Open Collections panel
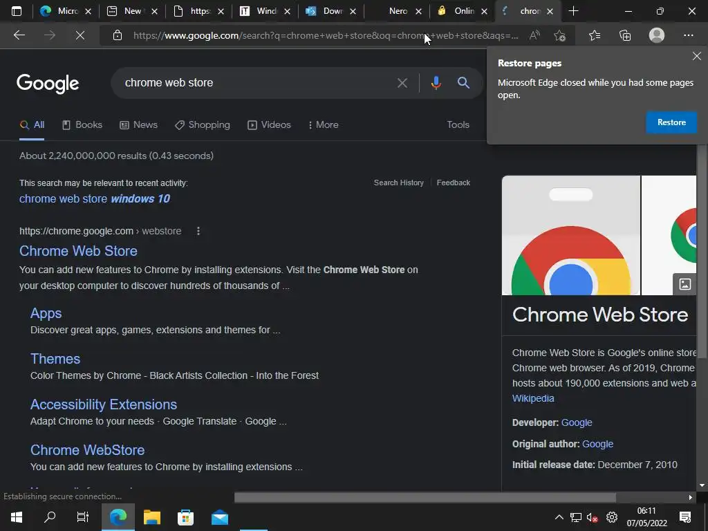 point(625,35)
